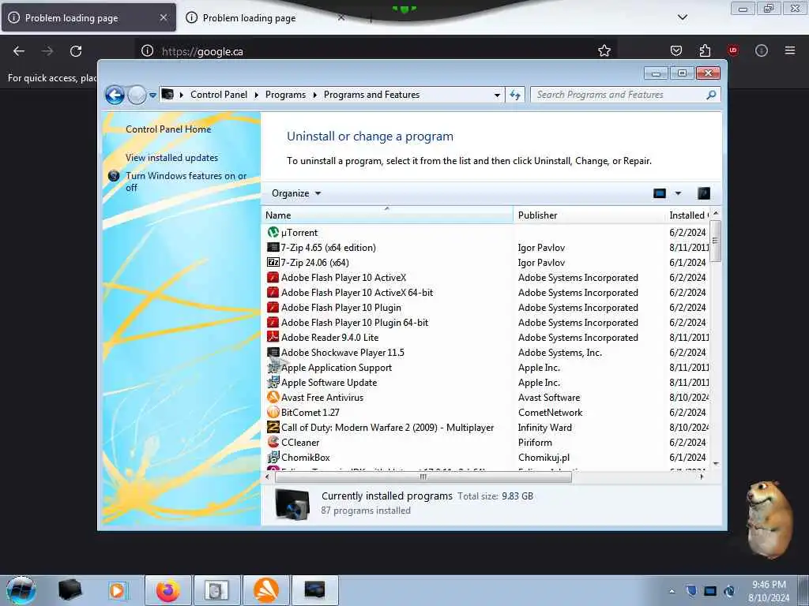Expand the view options dropdown arrow
Image resolution: width=809 pixels, height=606 pixels.
coord(678,193)
